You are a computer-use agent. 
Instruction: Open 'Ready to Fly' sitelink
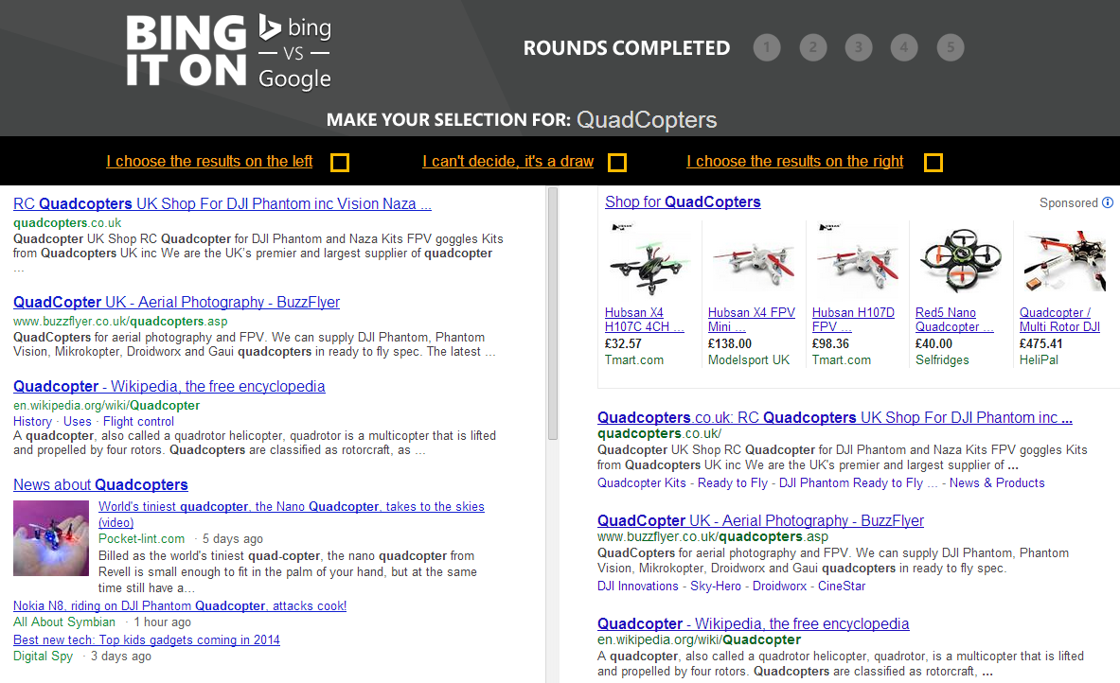click(732, 483)
